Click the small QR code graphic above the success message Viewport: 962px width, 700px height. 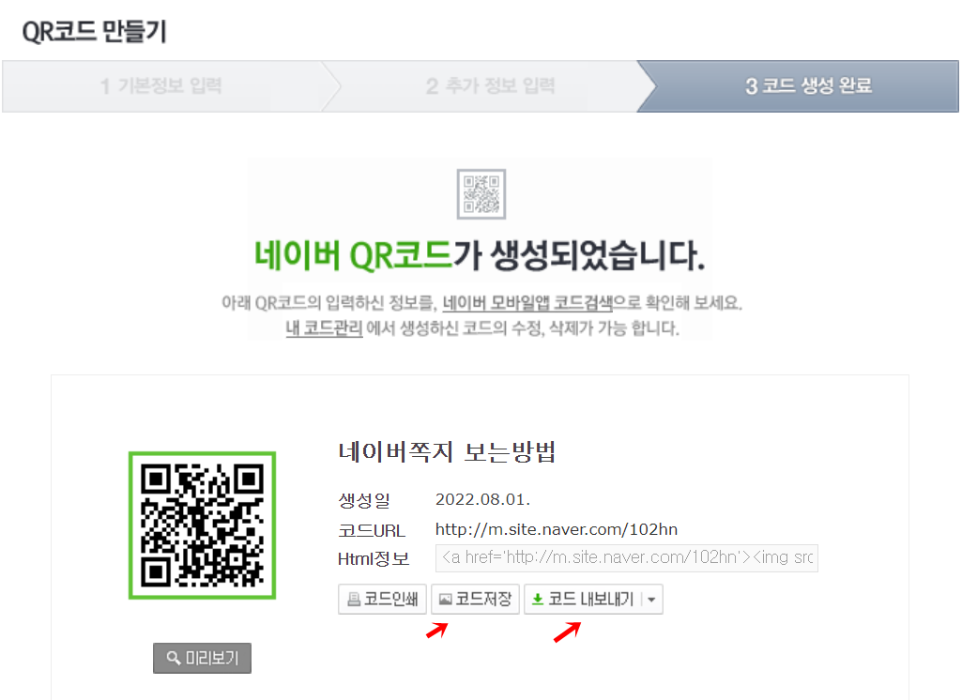(481, 193)
